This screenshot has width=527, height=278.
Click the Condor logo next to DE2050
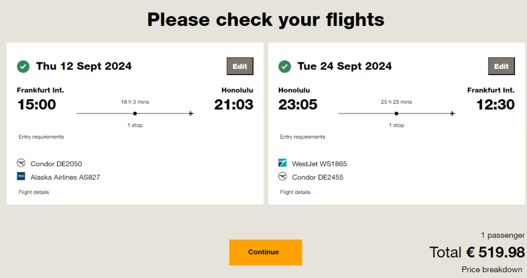[x=21, y=163]
